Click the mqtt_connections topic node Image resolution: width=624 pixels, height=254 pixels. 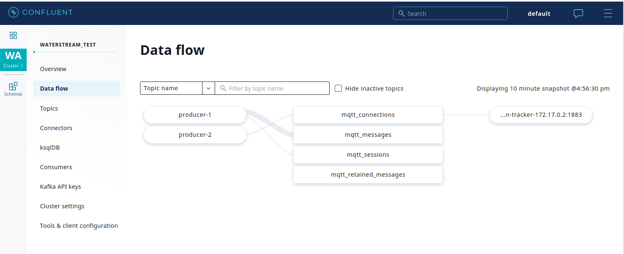click(368, 115)
